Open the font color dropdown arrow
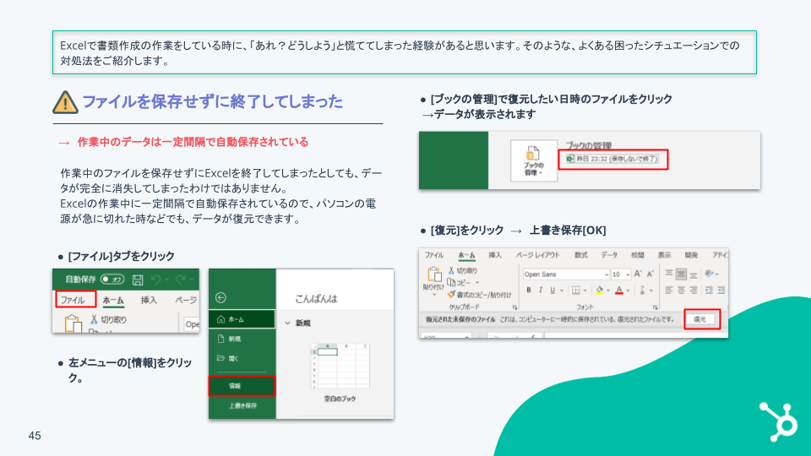811x456 pixels. [629, 290]
